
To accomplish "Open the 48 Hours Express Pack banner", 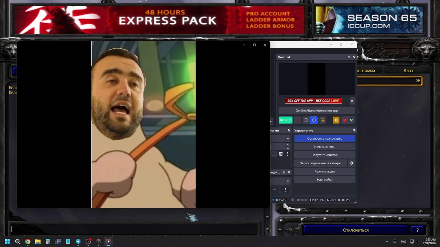I will click(159, 20).
